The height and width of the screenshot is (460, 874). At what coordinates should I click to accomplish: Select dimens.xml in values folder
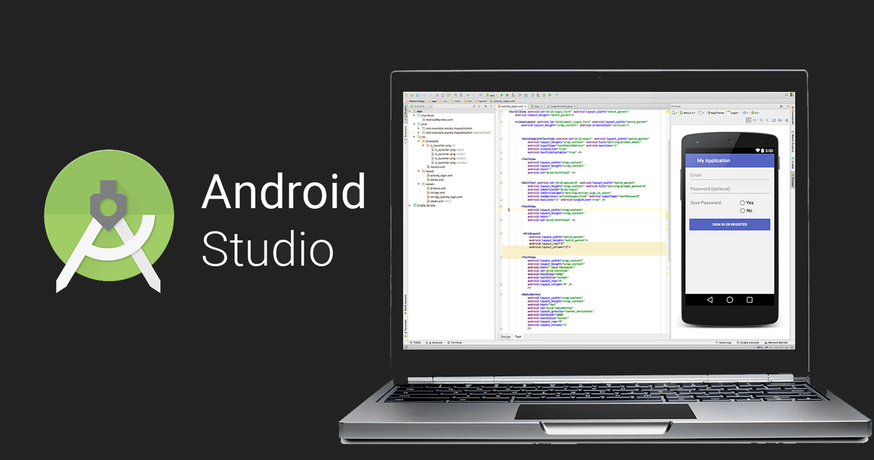436,189
